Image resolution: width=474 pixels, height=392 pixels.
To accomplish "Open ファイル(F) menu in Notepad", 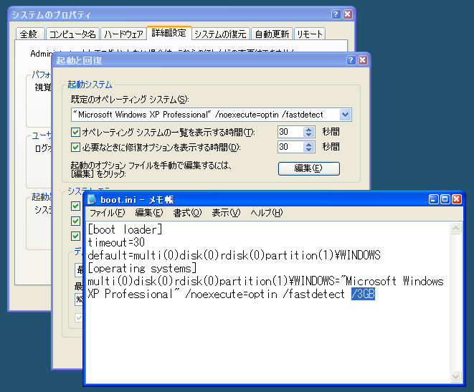I will [108, 213].
